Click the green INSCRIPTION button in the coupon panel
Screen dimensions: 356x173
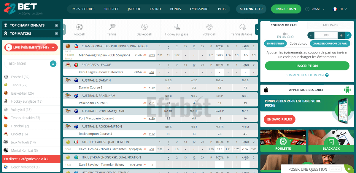coord(307,66)
